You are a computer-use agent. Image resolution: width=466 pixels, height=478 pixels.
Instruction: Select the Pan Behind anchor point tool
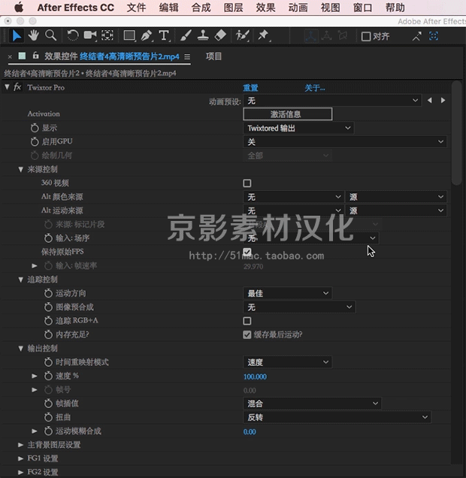coord(107,35)
